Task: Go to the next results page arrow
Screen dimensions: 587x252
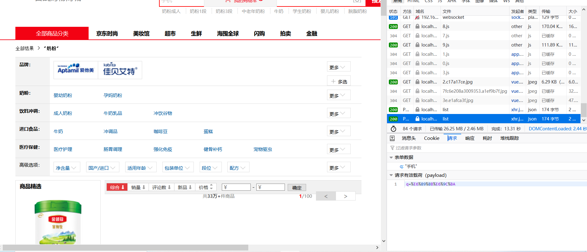Action: click(345, 196)
